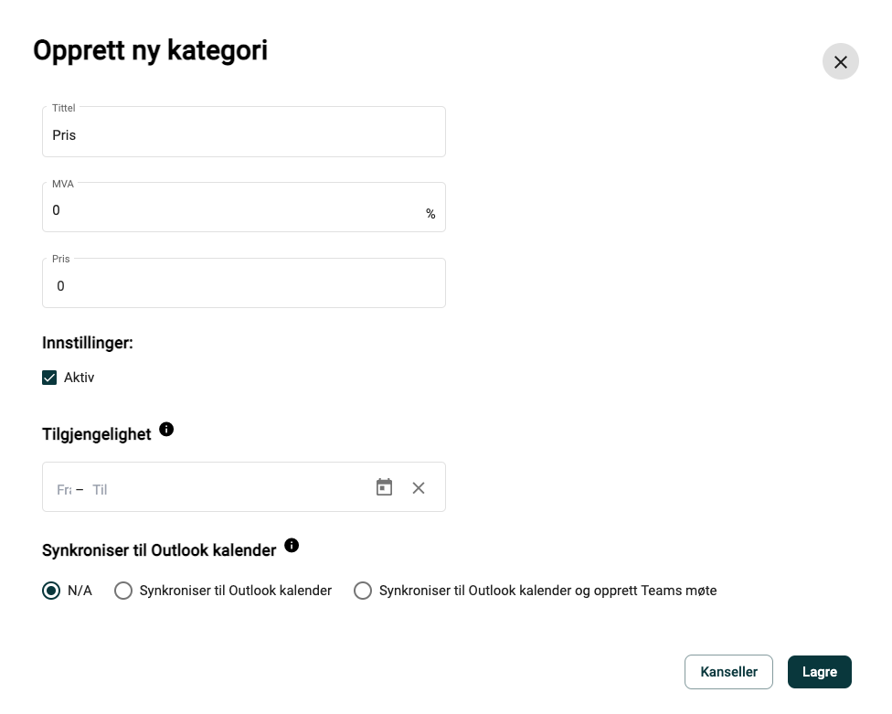The image size is (892, 714).
Task: Save the category with Lagre
Action: [820, 672]
